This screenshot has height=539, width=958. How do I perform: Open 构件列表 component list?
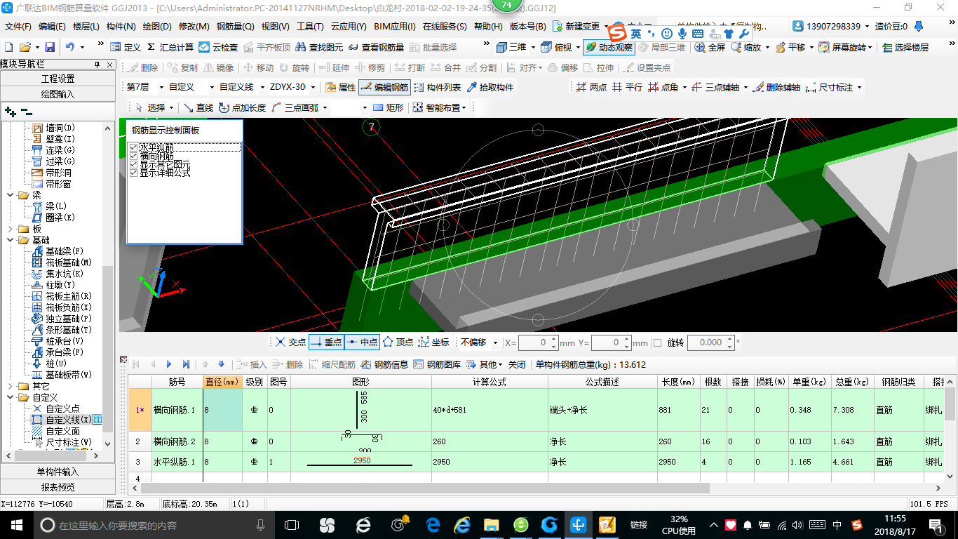(437, 87)
